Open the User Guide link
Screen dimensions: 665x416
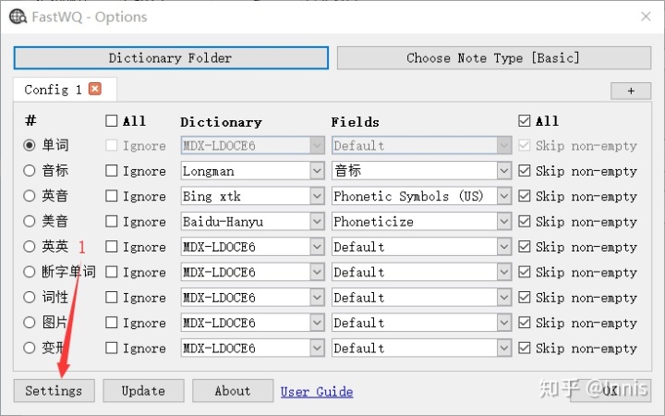tap(317, 391)
